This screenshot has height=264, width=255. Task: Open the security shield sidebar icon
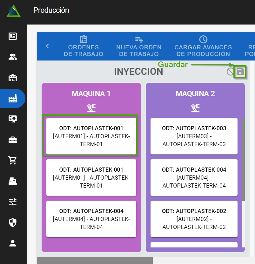coord(13,223)
